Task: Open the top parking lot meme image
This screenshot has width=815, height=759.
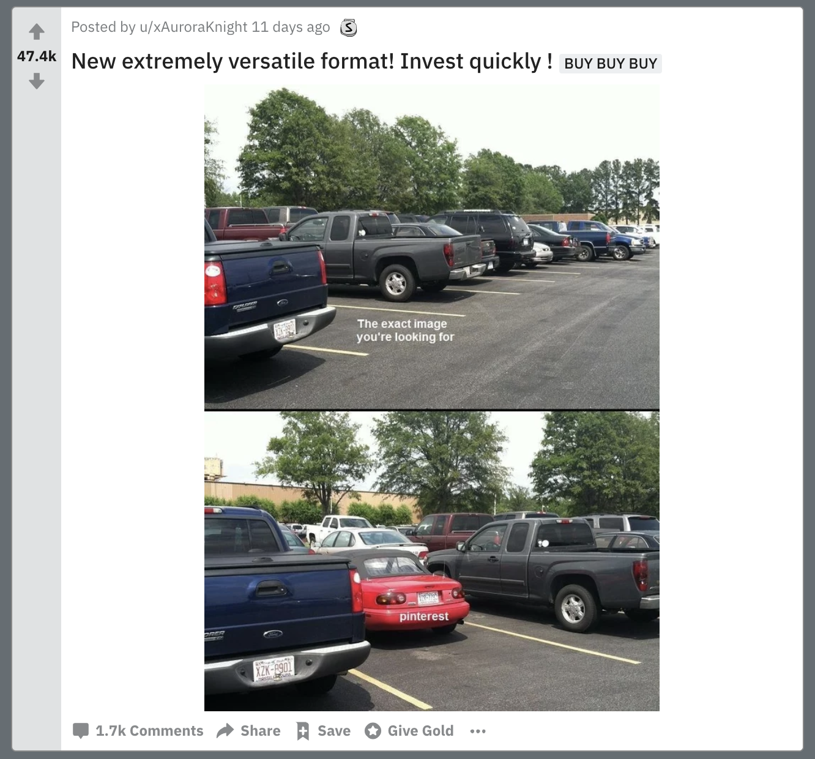Action: pyautogui.click(x=432, y=247)
